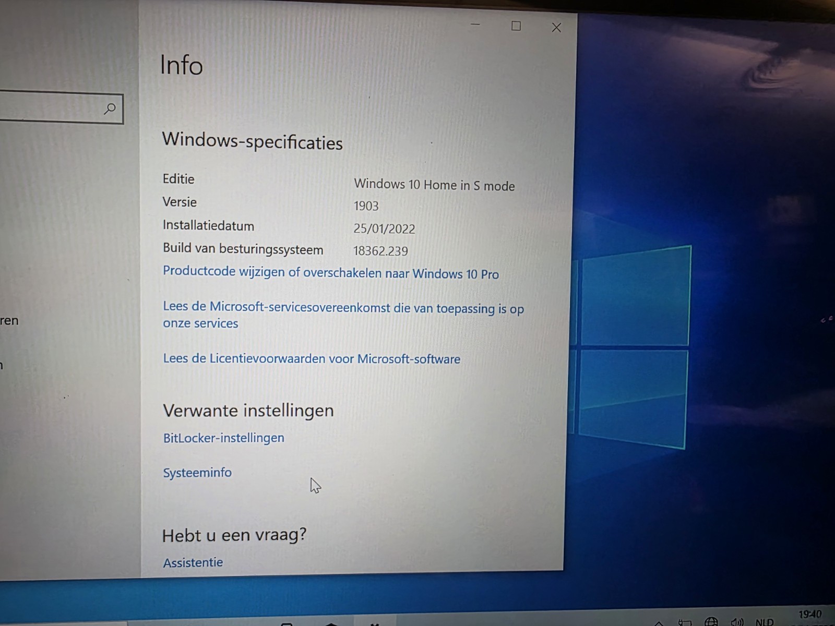Open BitLocker-instellingen link
Viewport: 835px width, 626px height.
click(x=224, y=438)
